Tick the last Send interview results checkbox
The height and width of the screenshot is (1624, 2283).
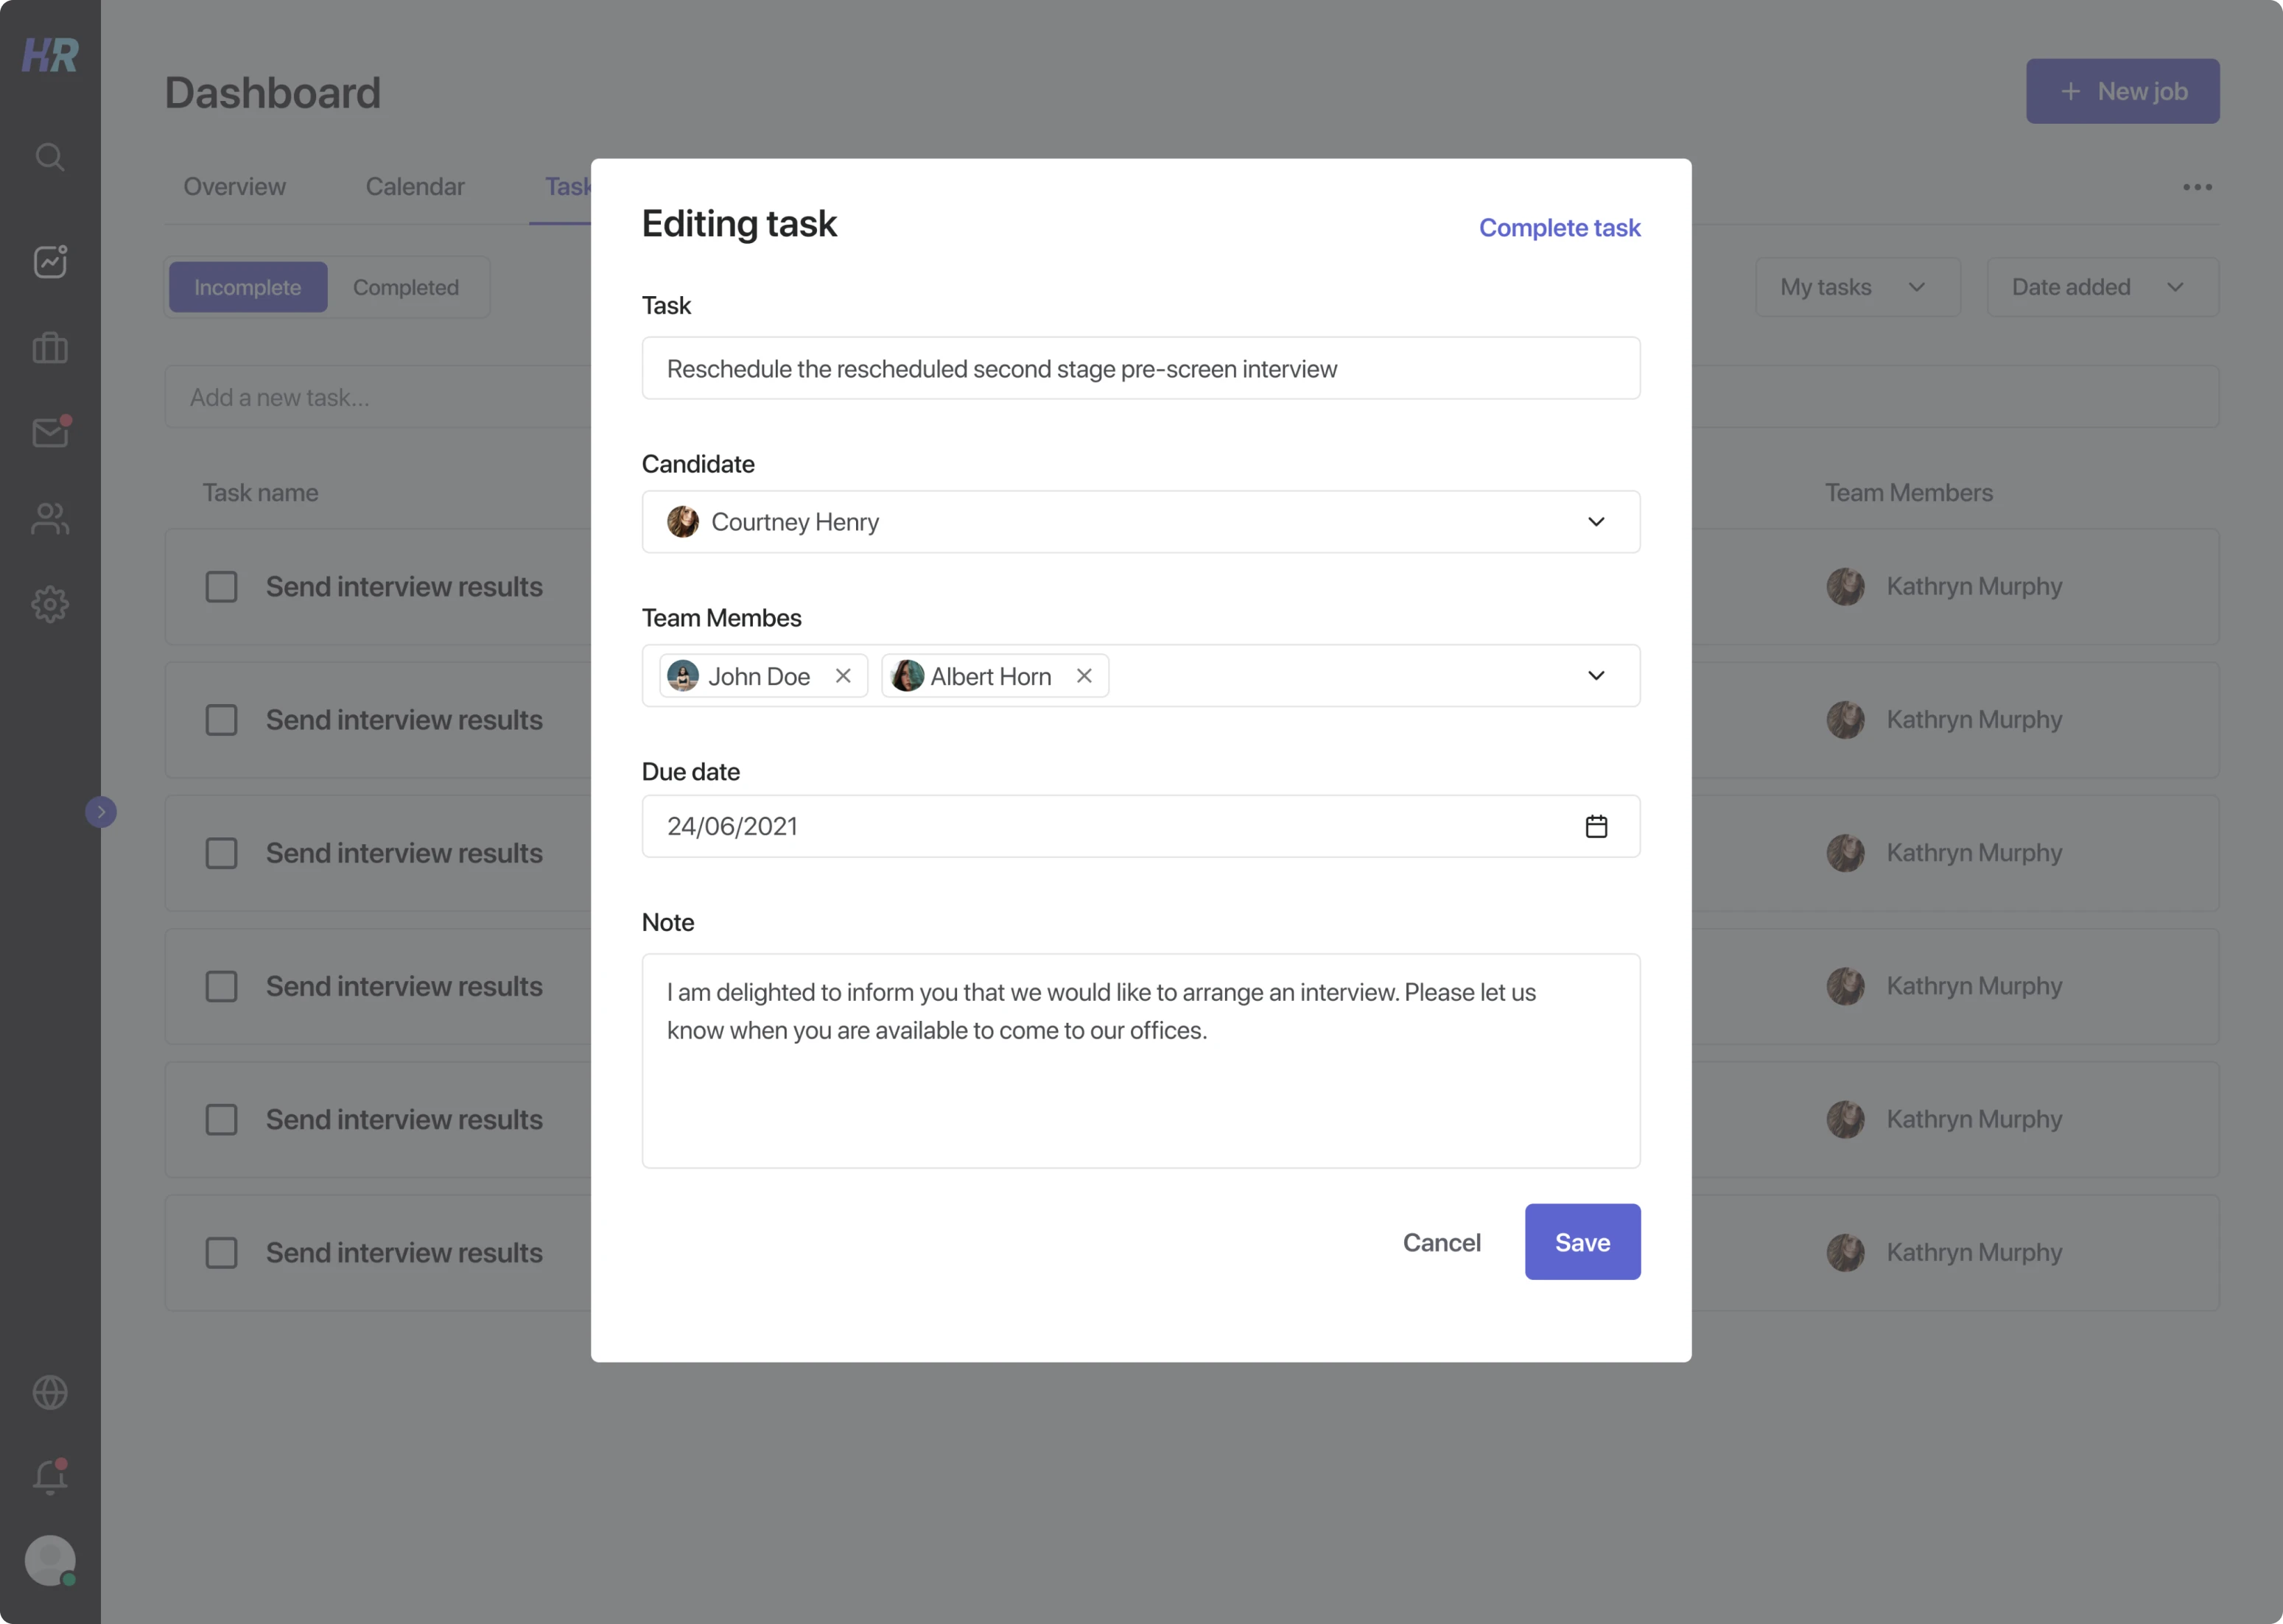coord(221,1253)
